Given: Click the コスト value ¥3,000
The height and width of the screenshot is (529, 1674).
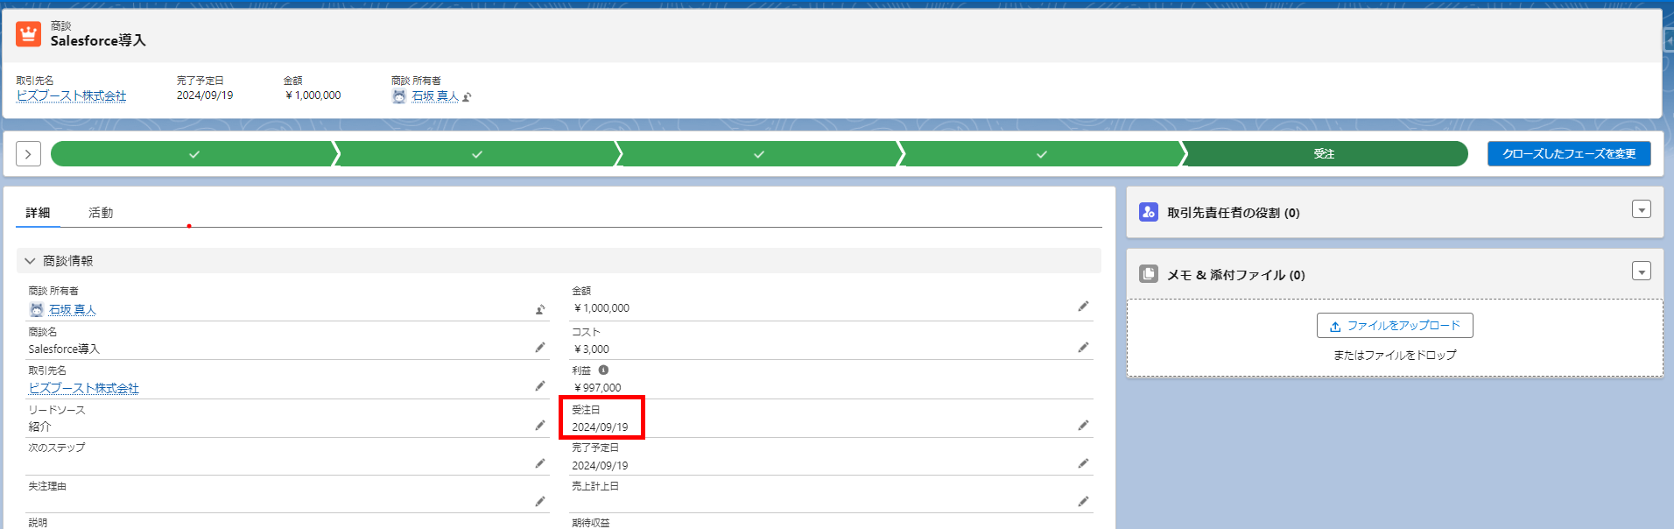Looking at the screenshot, I should (591, 349).
